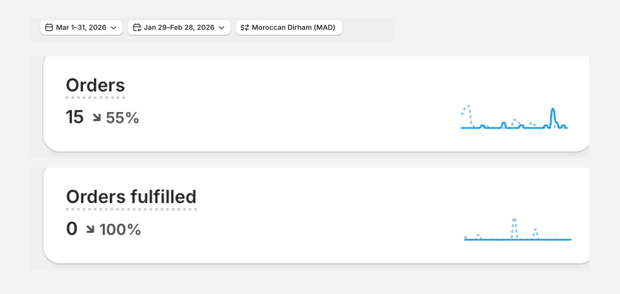Select the Moroccan Dirham (MAD) currency button

tap(289, 27)
